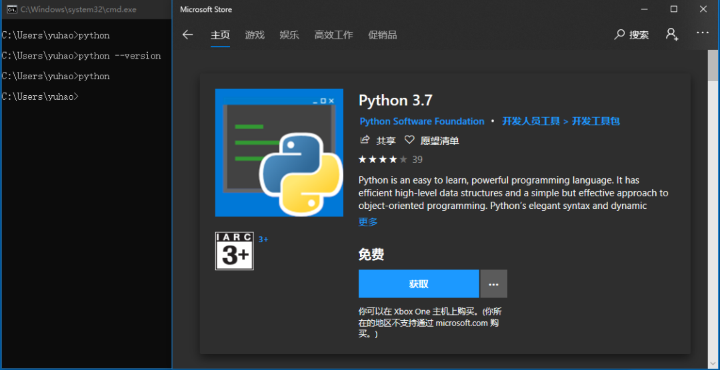Maximize the Microsoft Store window
The width and height of the screenshot is (720, 370).
tap(673, 9)
